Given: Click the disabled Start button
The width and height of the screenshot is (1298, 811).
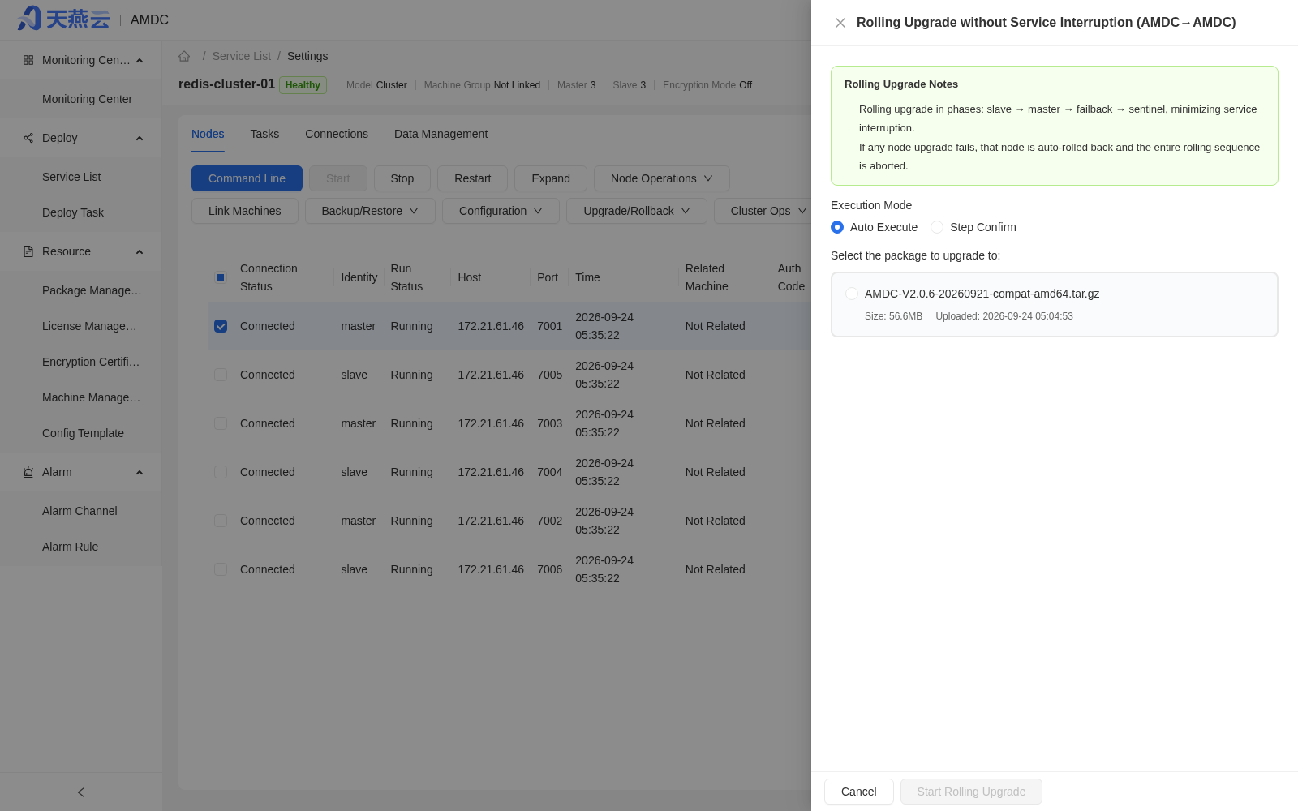Looking at the screenshot, I should coord(338,178).
